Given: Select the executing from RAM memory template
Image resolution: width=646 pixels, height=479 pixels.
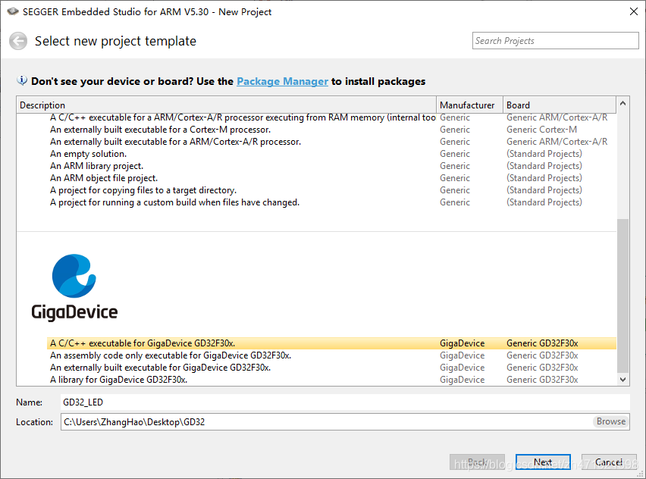Looking at the screenshot, I should coord(331,117).
